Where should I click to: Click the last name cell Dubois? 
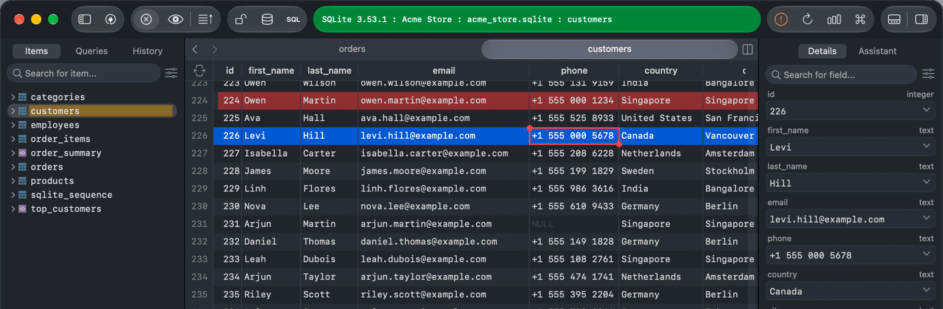tap(329, 260)
